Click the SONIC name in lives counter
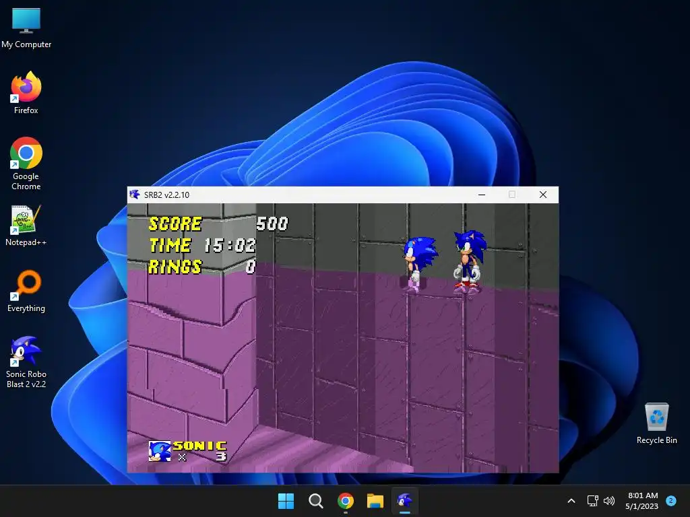Screen dimensions: 690x517 tap(199, 446)
